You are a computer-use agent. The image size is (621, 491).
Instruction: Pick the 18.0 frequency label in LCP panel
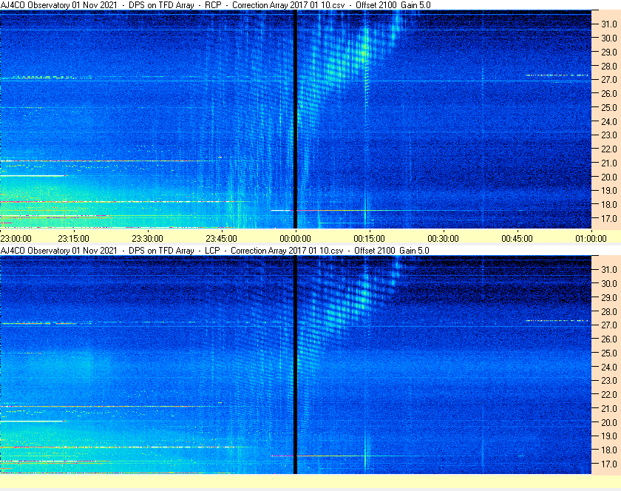609,450
